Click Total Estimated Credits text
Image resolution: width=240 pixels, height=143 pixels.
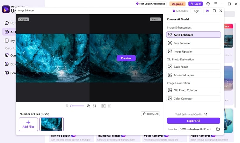pos(191,114)
